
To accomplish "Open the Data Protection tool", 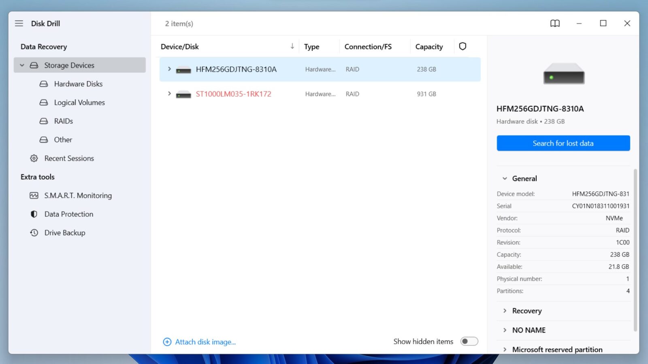I will point(68,214).
